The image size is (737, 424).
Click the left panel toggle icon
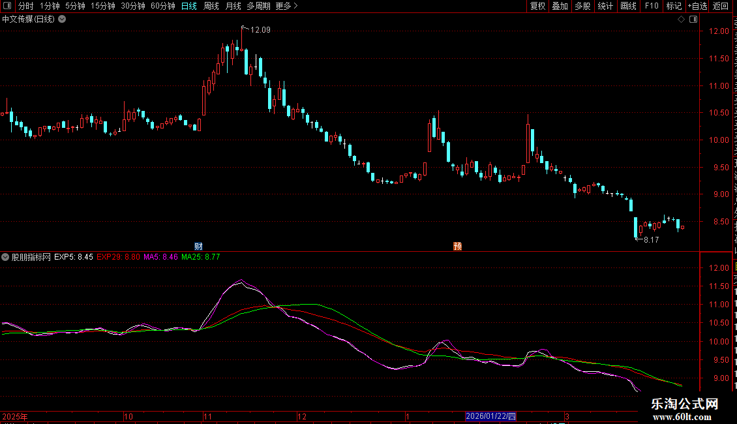tap(7, 6)
